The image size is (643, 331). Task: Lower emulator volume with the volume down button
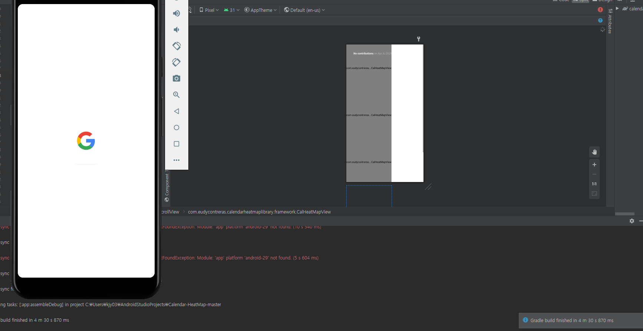[177, 30]
